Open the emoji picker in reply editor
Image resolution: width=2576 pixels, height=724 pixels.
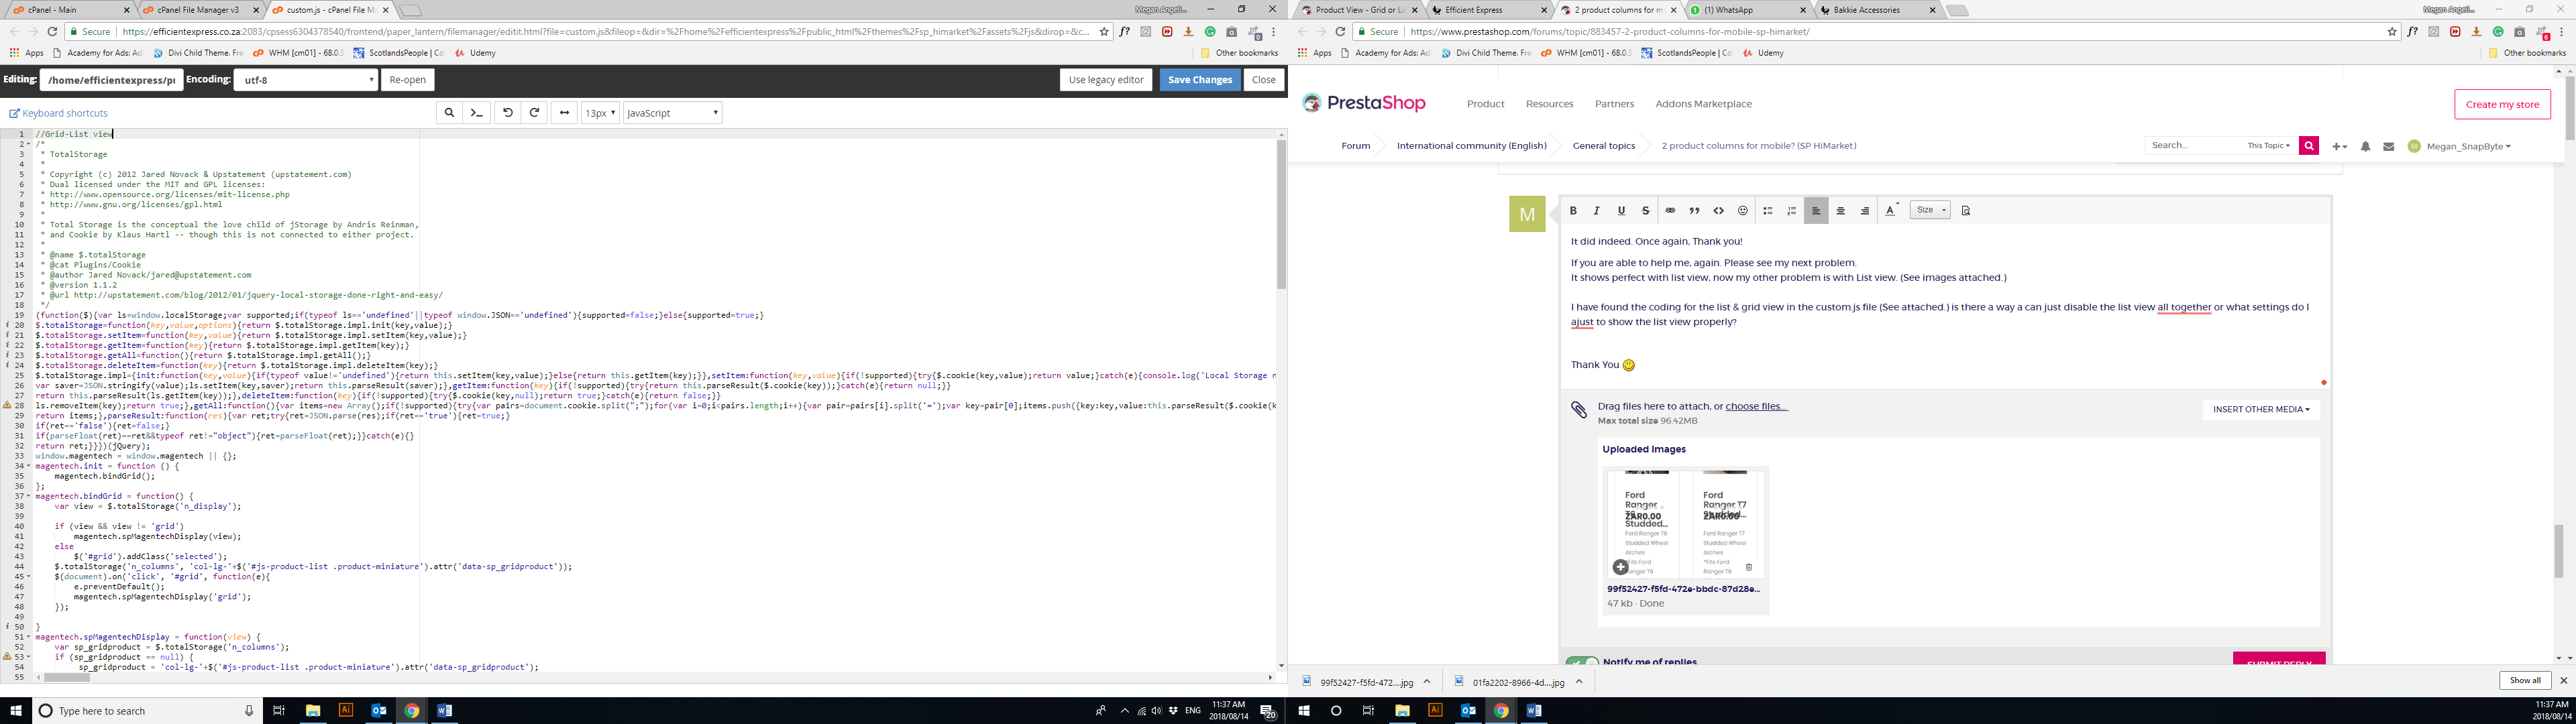[1742, 211]
